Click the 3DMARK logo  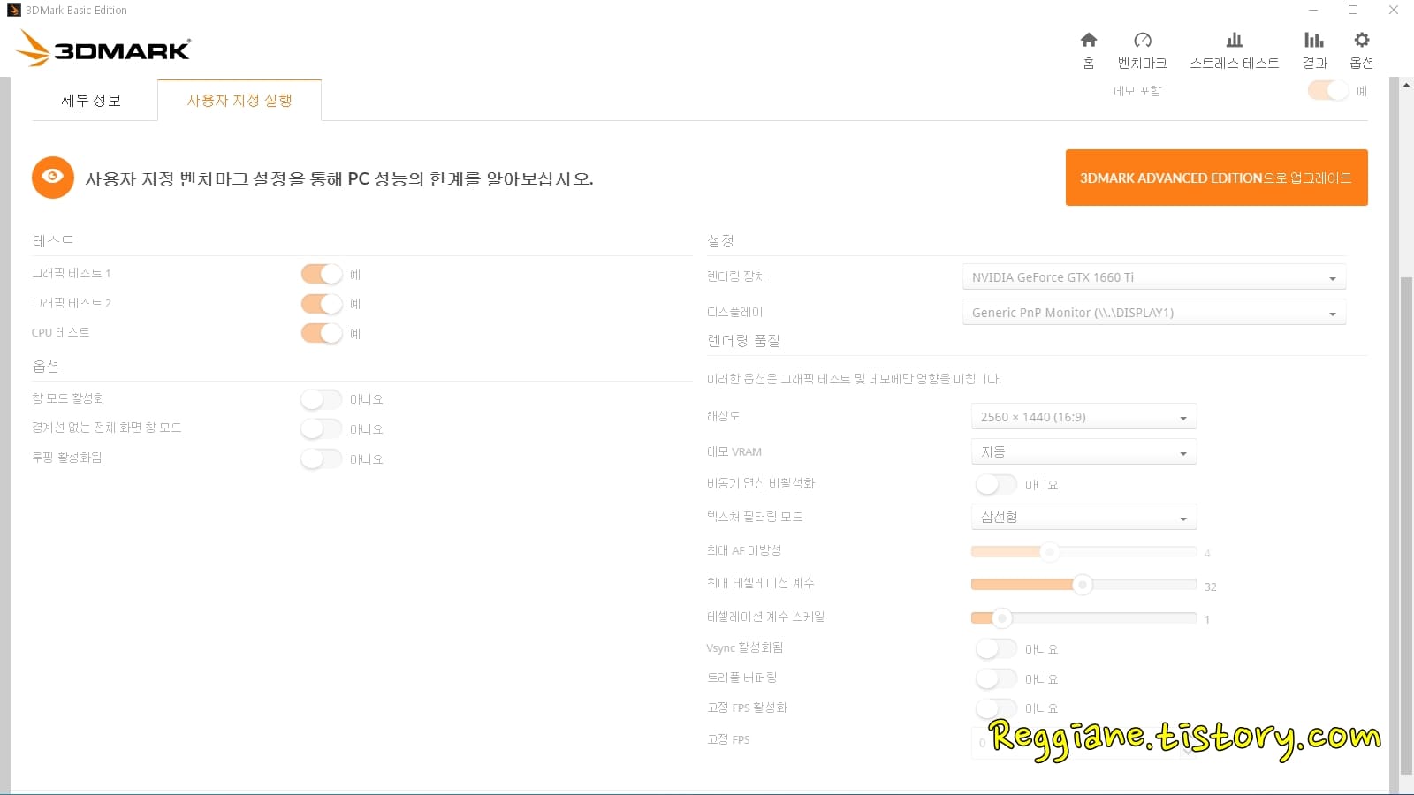tap(104, 49)
